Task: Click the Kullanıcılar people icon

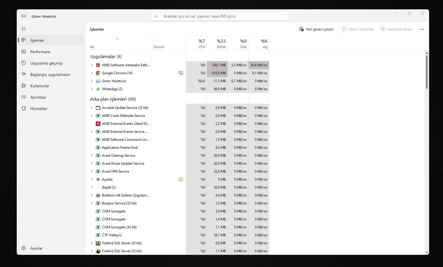Action: (x=24, y=86)
